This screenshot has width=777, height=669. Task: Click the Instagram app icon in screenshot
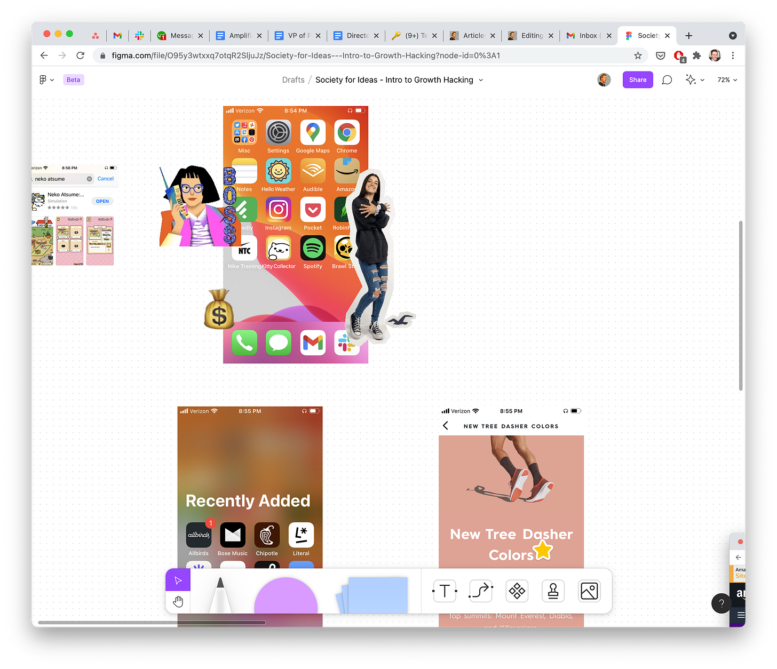click(278, 210)
